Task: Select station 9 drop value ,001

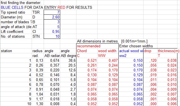Action: tap(150, 99)
